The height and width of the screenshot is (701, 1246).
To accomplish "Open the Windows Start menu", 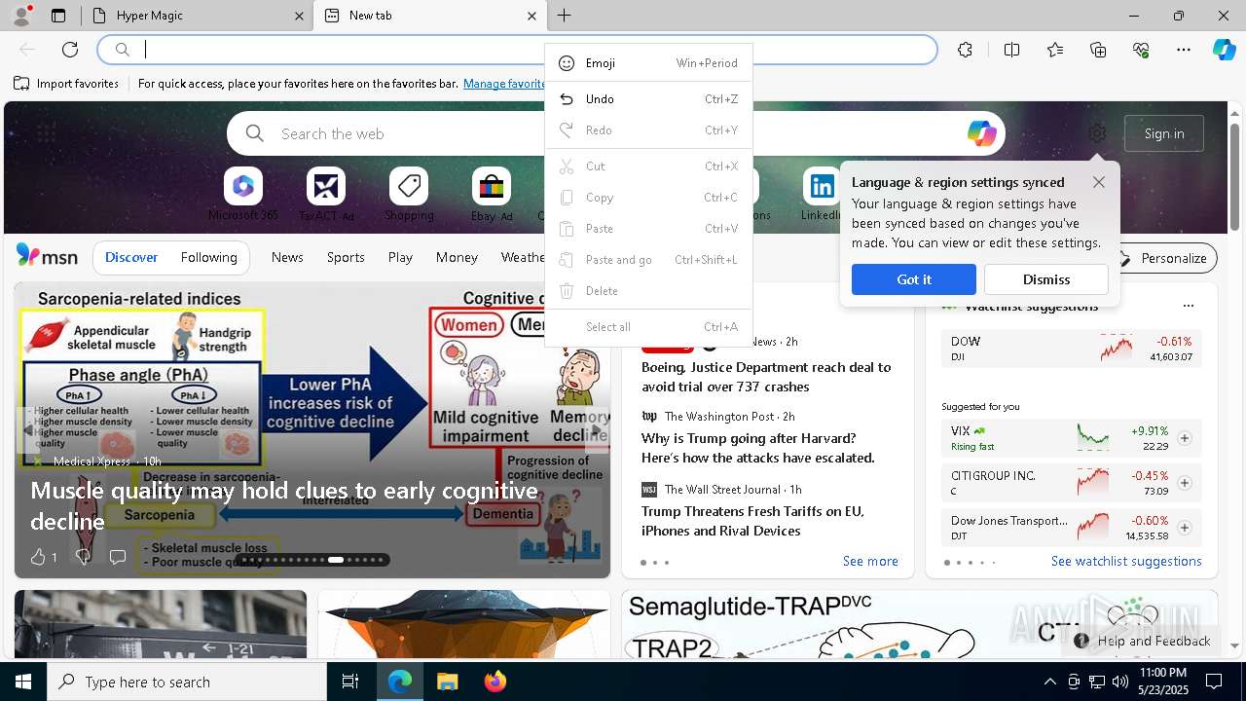I will [23, 682].
